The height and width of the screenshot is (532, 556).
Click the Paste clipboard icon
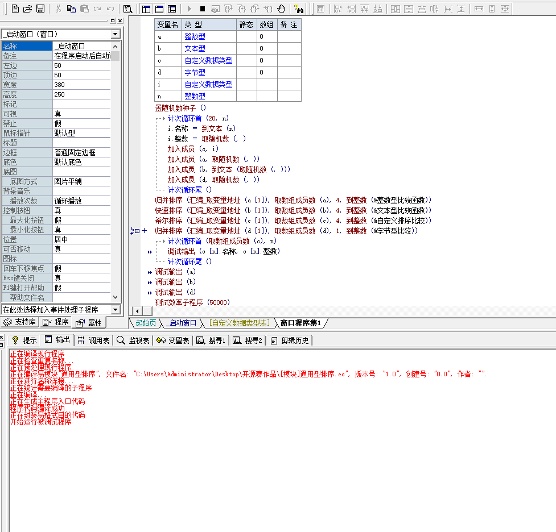84,9
